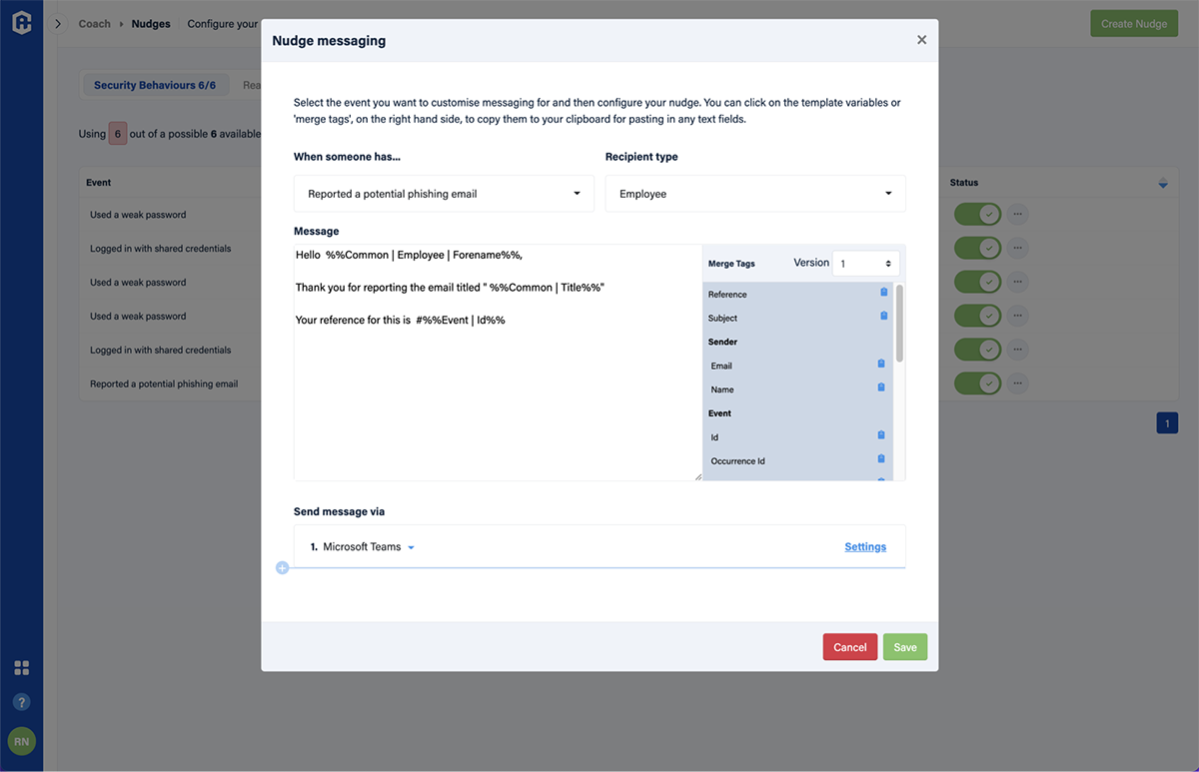
Task: Copy the Sender Email merge tag
Action: pos(881,364)
